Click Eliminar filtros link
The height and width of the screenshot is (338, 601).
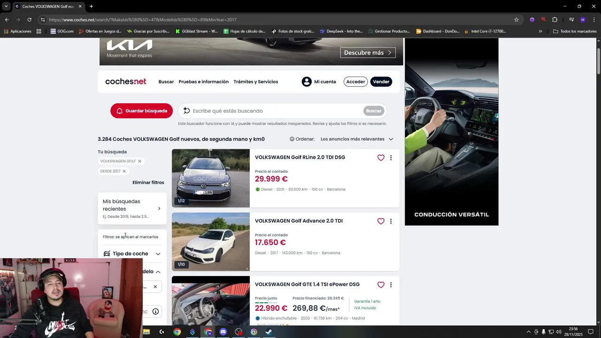click(148, 183)
